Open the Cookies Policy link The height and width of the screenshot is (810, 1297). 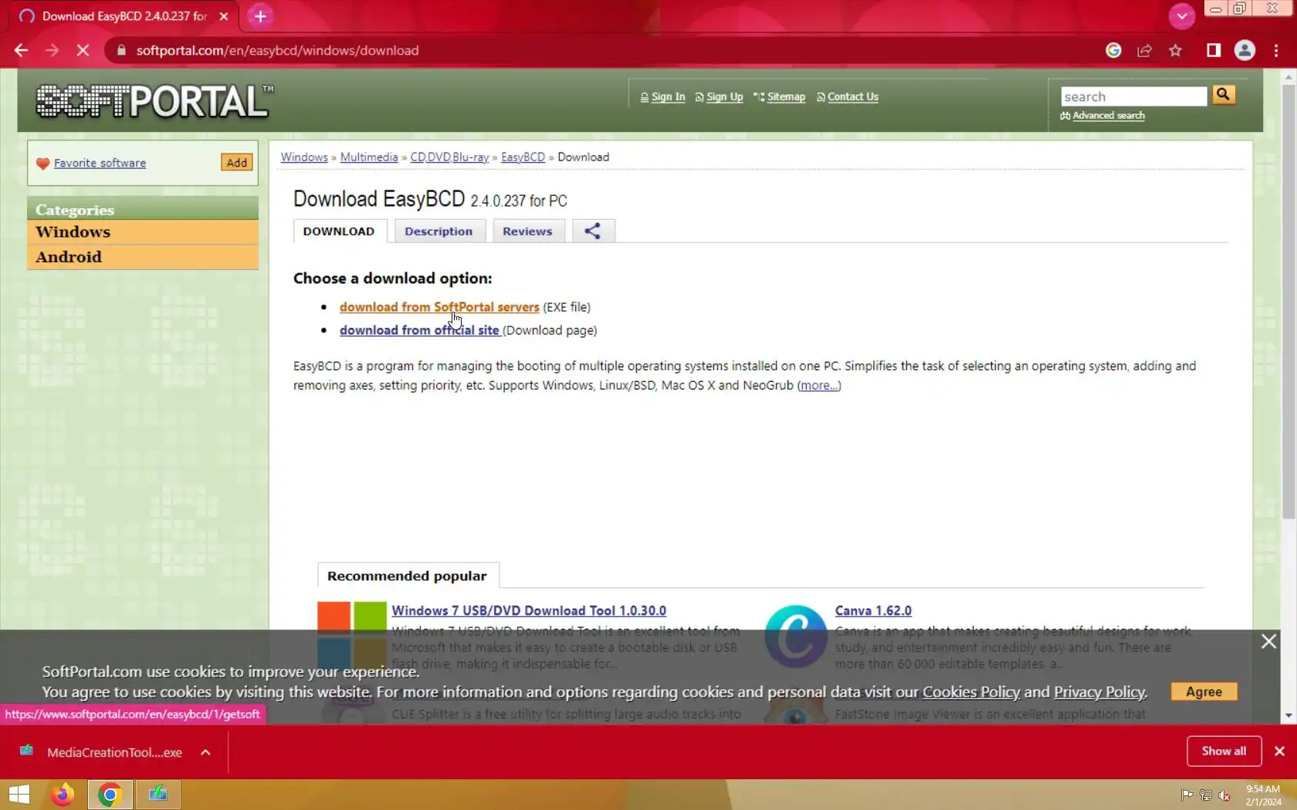point(971,692)
